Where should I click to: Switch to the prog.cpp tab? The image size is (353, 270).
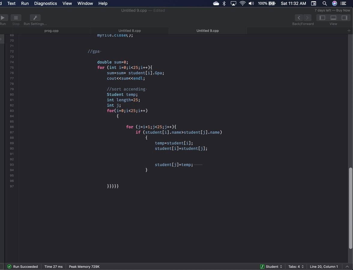coord(51,31)
